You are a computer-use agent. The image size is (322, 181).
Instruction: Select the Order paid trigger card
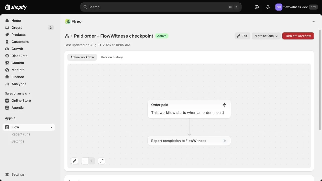tap(189, 109)
